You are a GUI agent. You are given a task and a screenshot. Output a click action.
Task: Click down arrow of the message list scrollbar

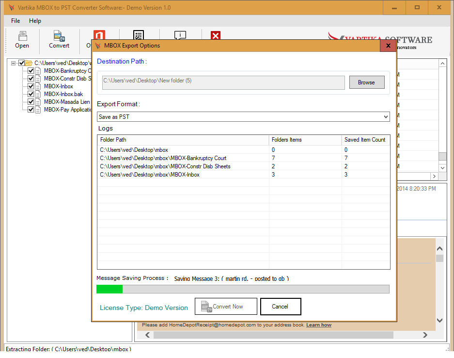point(442,168)
